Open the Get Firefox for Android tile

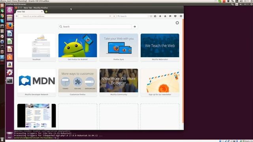[x=77, y=47]
